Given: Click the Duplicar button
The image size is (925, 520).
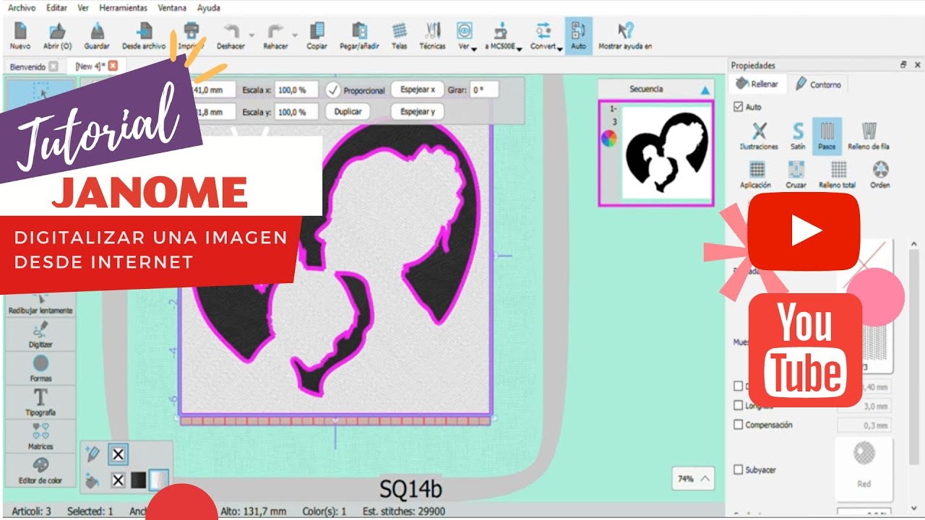Looking at the screenshot, I should pyautogui.click(x=348, y=112).
